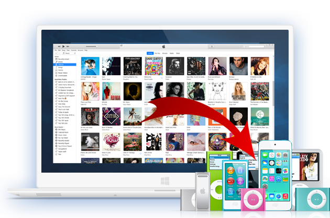Select Artists in the sidebar
The image size is (330, 218).
(60, 62)
